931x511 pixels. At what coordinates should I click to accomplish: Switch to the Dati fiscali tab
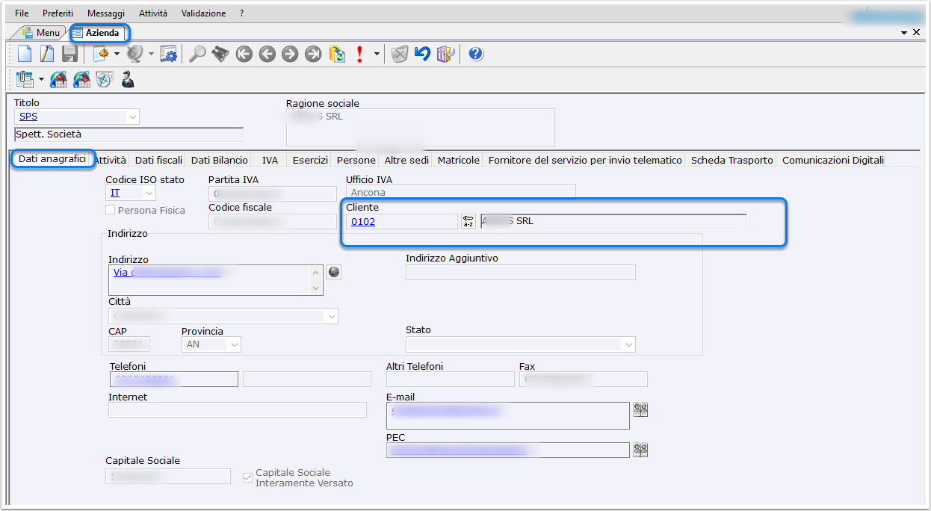point(158,160)
